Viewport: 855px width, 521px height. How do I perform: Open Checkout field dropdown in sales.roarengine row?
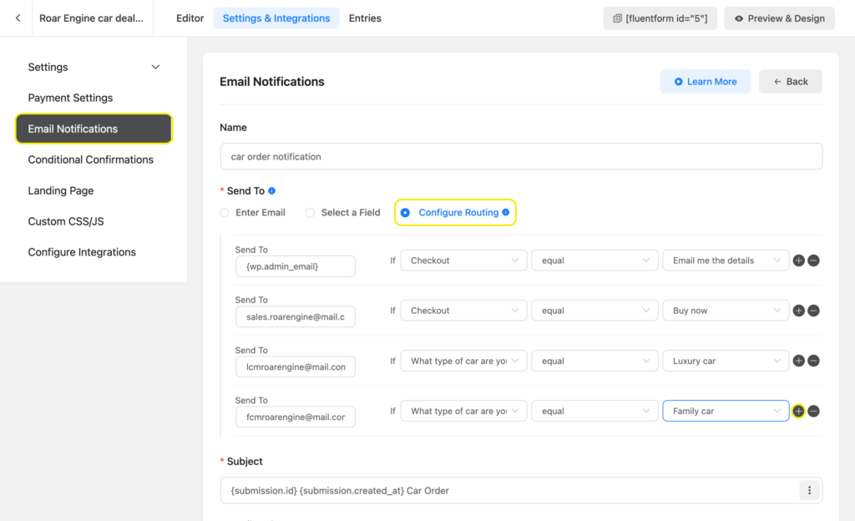[x=463, y=311]
